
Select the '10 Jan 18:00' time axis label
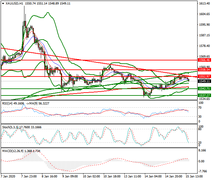(x=112, y=176)
